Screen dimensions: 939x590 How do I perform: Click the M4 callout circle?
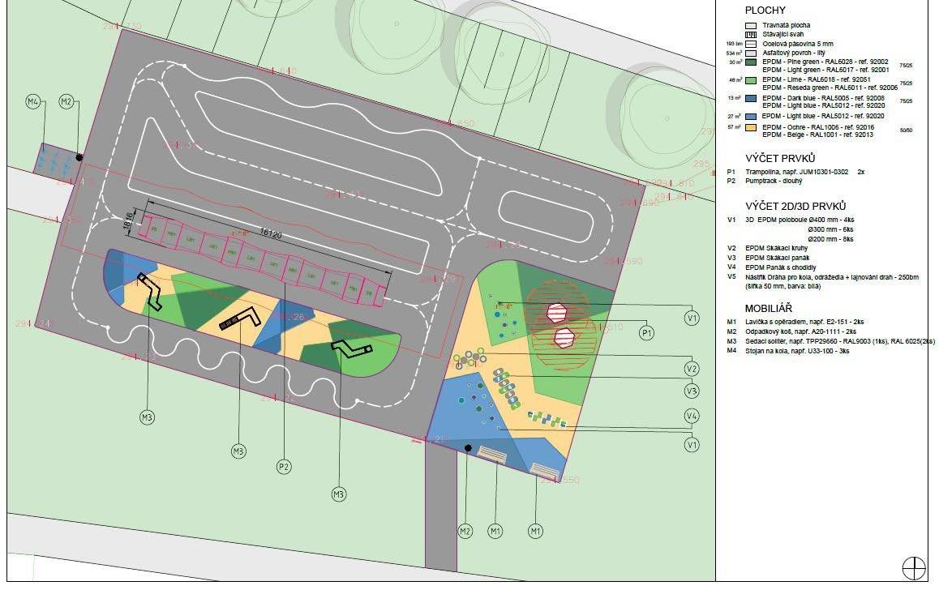coord(33,101)
